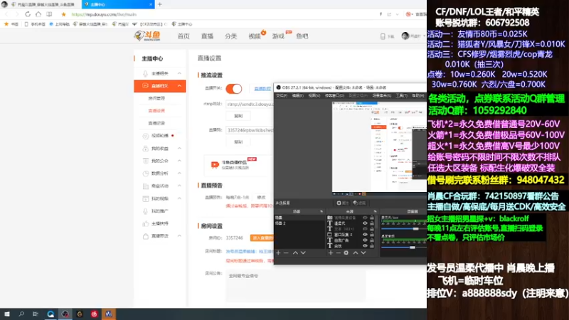Toggle visibility of last OBS source row
Viewport: 569px width, 320px height.
pos(365,245)
